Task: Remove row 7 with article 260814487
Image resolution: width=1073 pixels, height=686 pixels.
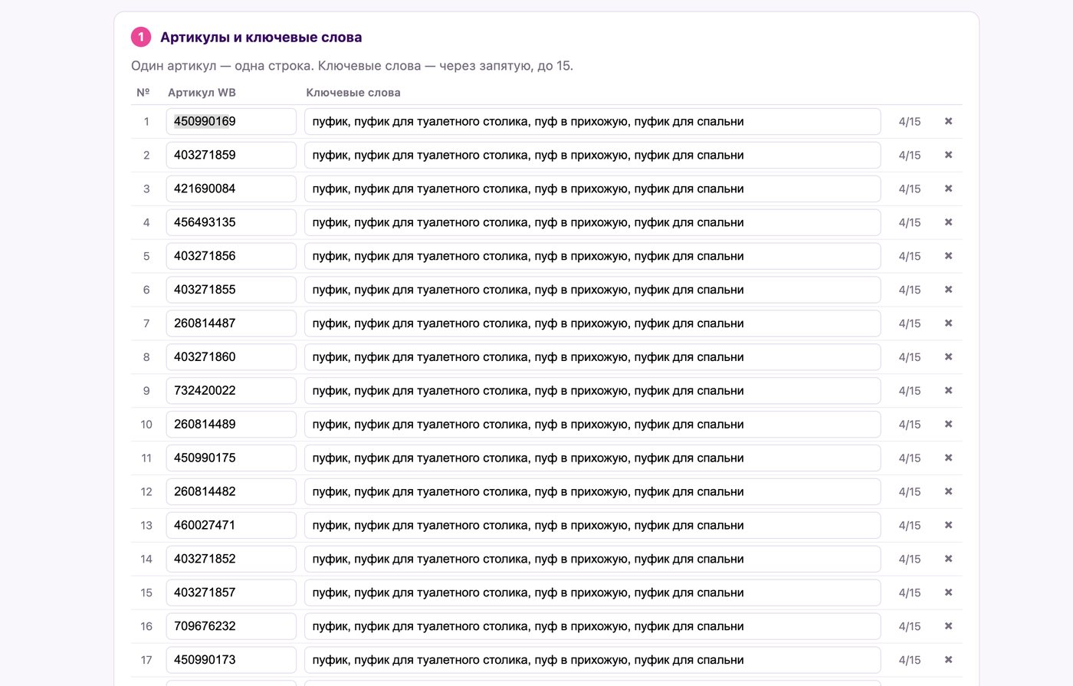Action: point(948,323)
